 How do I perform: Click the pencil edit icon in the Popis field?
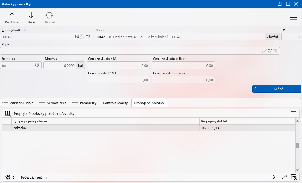click(x=264, y=51)
